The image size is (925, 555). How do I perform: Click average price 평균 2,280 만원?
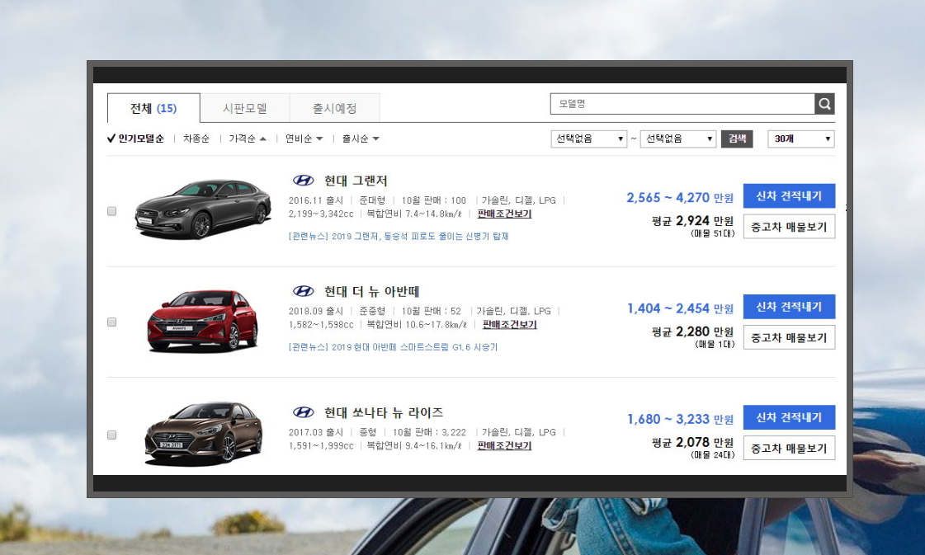692,332
